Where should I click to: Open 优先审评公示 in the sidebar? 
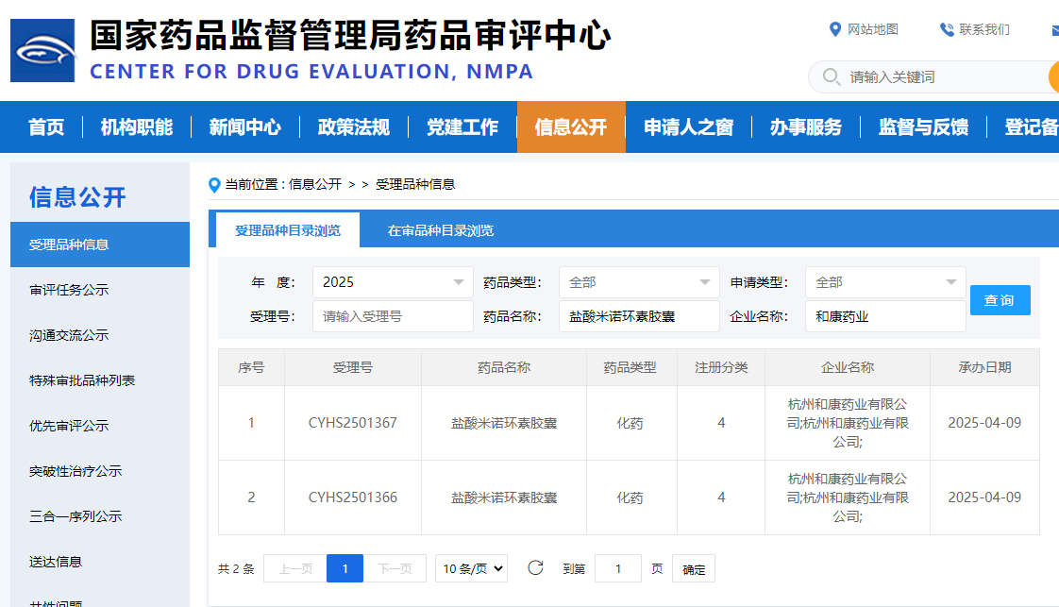[69, 426]
